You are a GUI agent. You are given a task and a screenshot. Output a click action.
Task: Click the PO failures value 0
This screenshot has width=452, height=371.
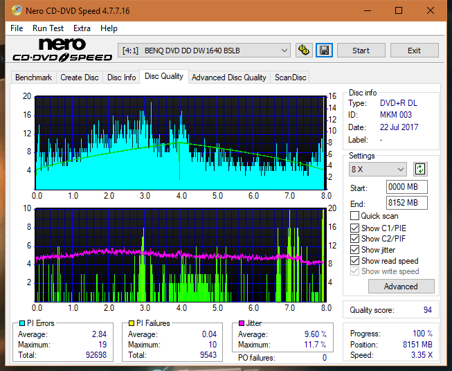[325, 358]
